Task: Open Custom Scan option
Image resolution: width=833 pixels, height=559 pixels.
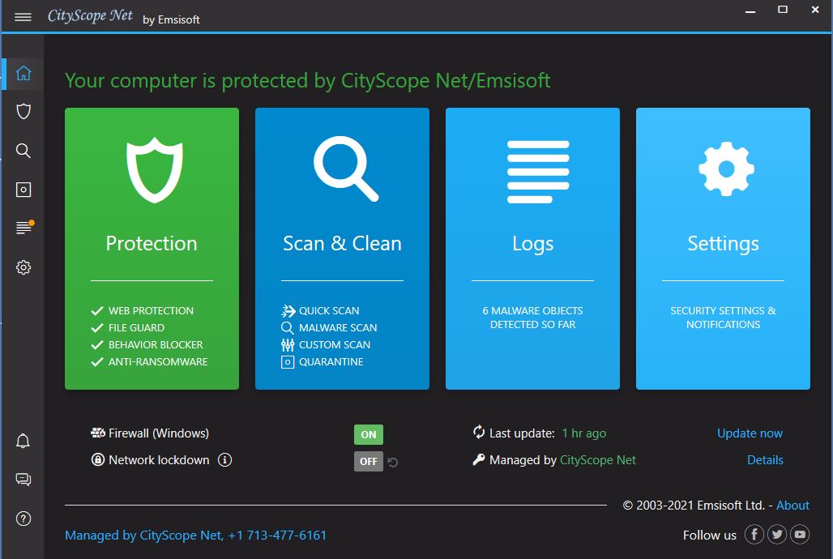Action: click(x=334, y=344)
